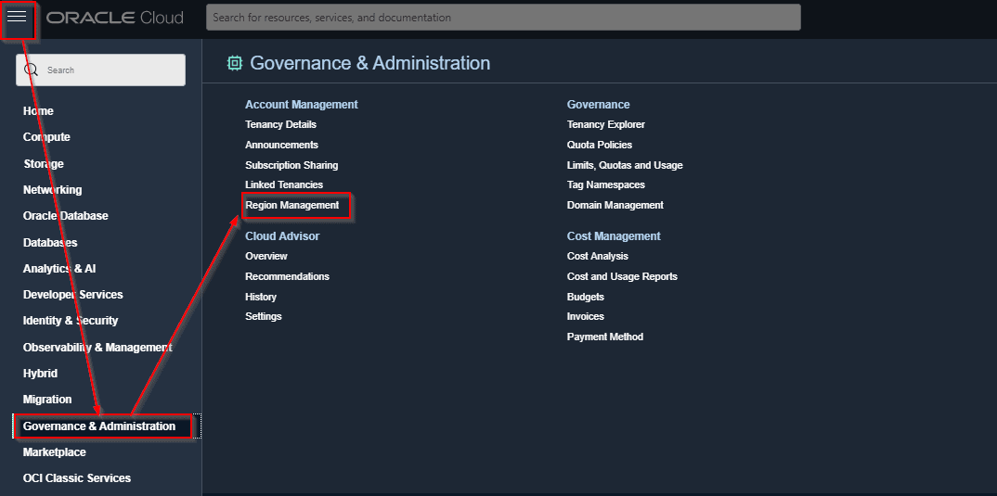Click the Oracle Cloud logo
The height and width of the screenshot is (496, 997).
click(x=114, y=18)
